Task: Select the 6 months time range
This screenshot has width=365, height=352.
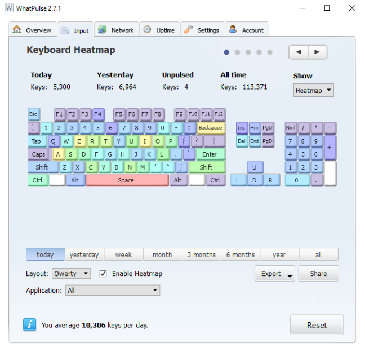Action: [x=241, y=255]
